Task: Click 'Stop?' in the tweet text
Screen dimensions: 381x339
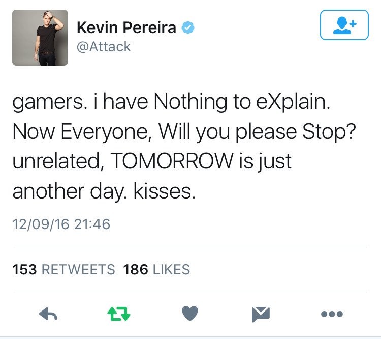Action: [x=329, y=132]
